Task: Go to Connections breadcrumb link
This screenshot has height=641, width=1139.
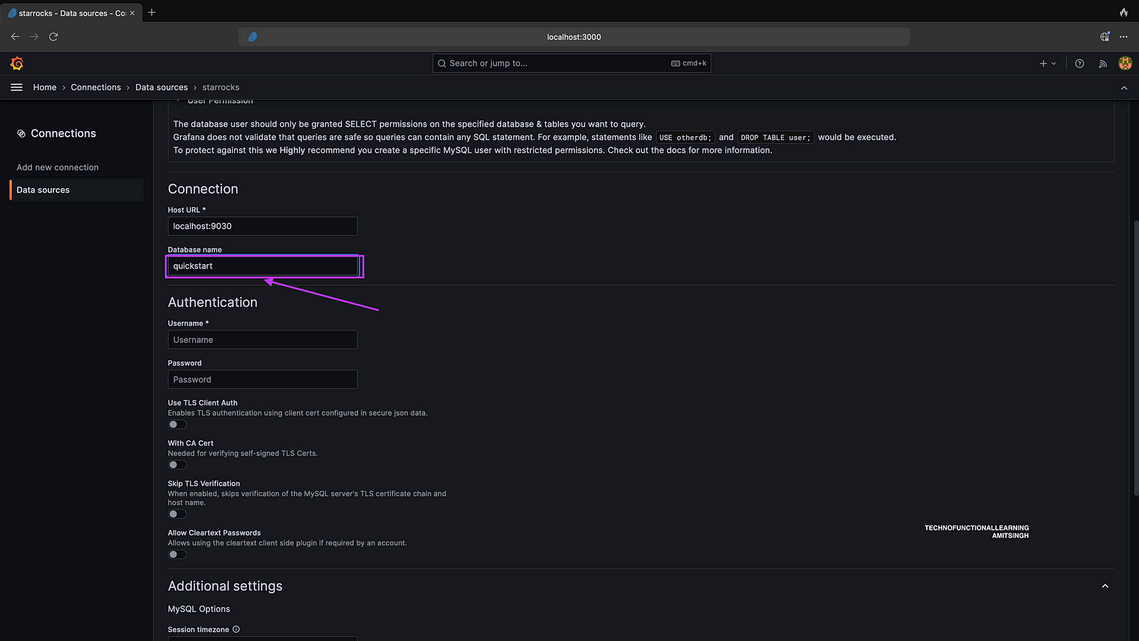Action: 95,88
